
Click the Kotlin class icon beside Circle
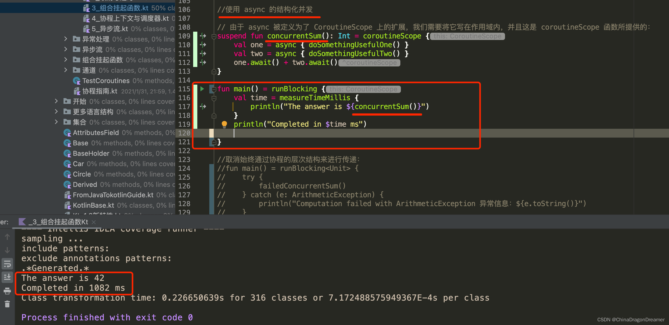coord(67,174)
